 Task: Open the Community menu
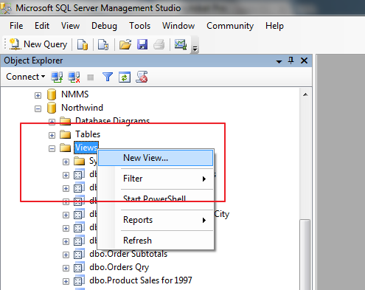(x=230, y=26)
